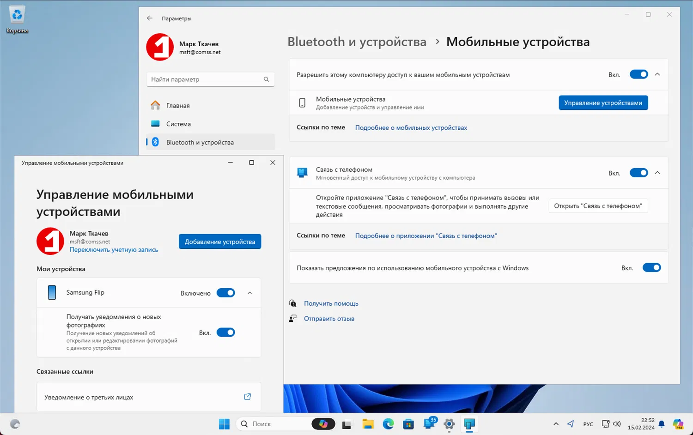693x435 pixels.
Task: Click the Получить помощь help icon
Action: (x=292, y=303)
